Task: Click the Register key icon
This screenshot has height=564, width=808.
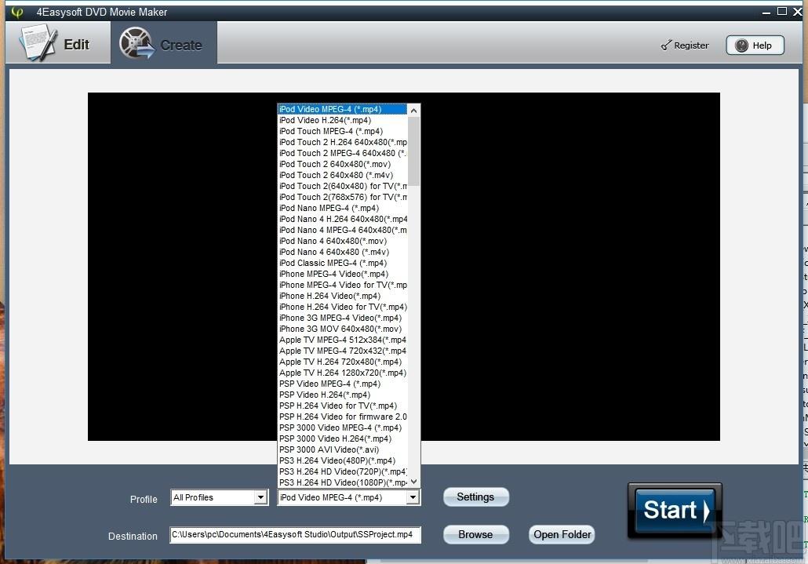Action: point(666,45)
